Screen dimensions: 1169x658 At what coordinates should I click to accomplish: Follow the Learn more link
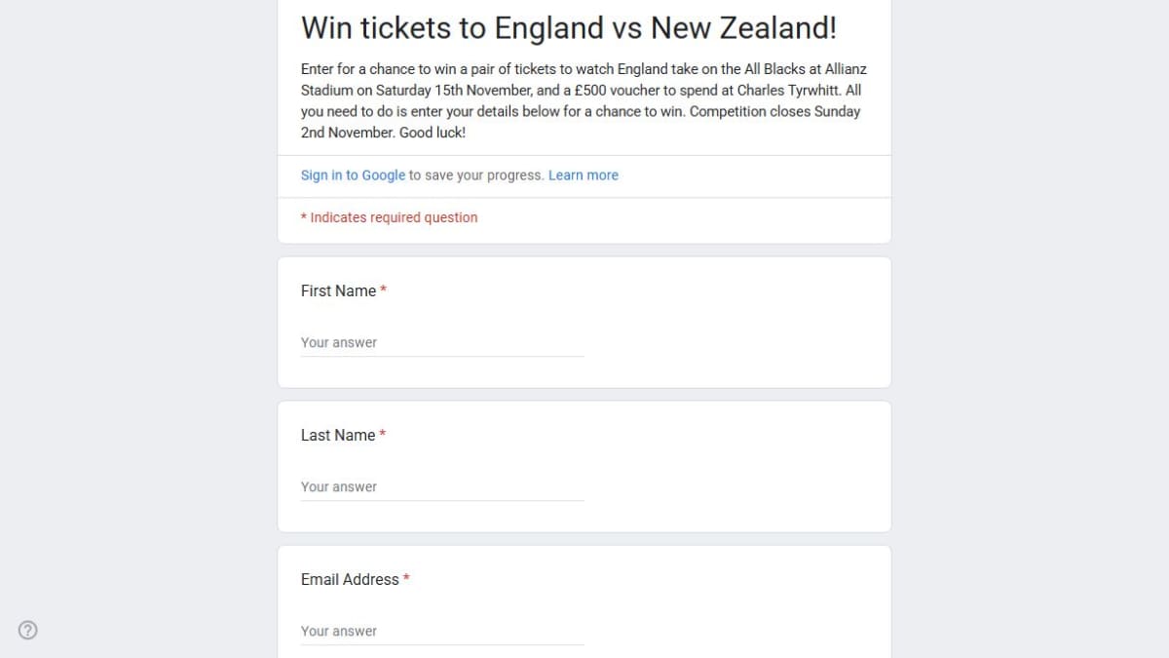(583, 175)
